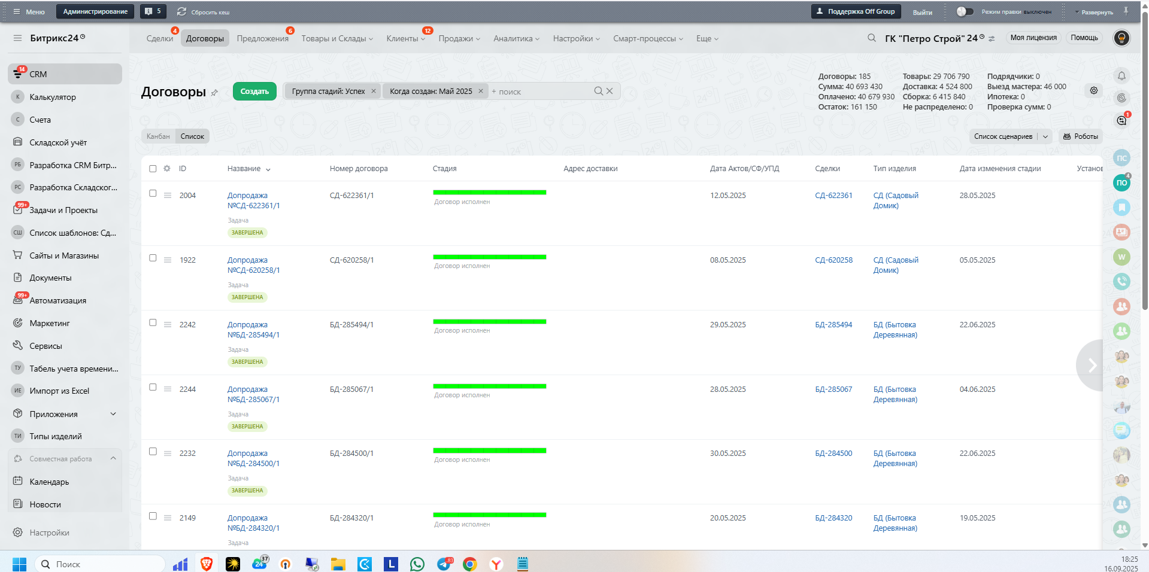Open WhatsApp from the taskbar
Image resolution: width=1149 pixels, height=572 pixels.
coord(417,564)
